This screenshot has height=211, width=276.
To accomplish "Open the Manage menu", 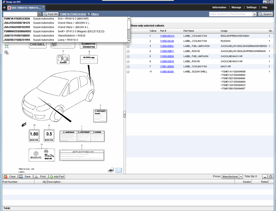I will pos(236,7).
